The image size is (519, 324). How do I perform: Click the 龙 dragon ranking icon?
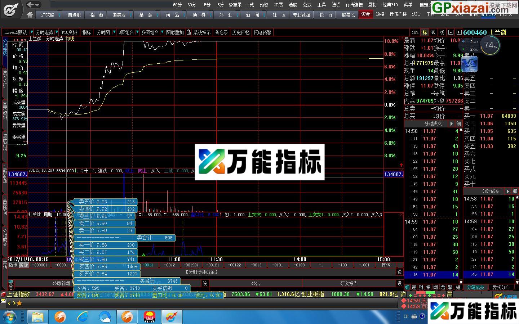click(x=443, y=287)
